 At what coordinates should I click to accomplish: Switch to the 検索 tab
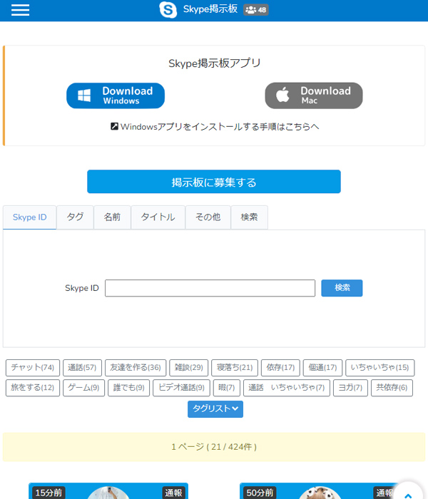[250, 217]
